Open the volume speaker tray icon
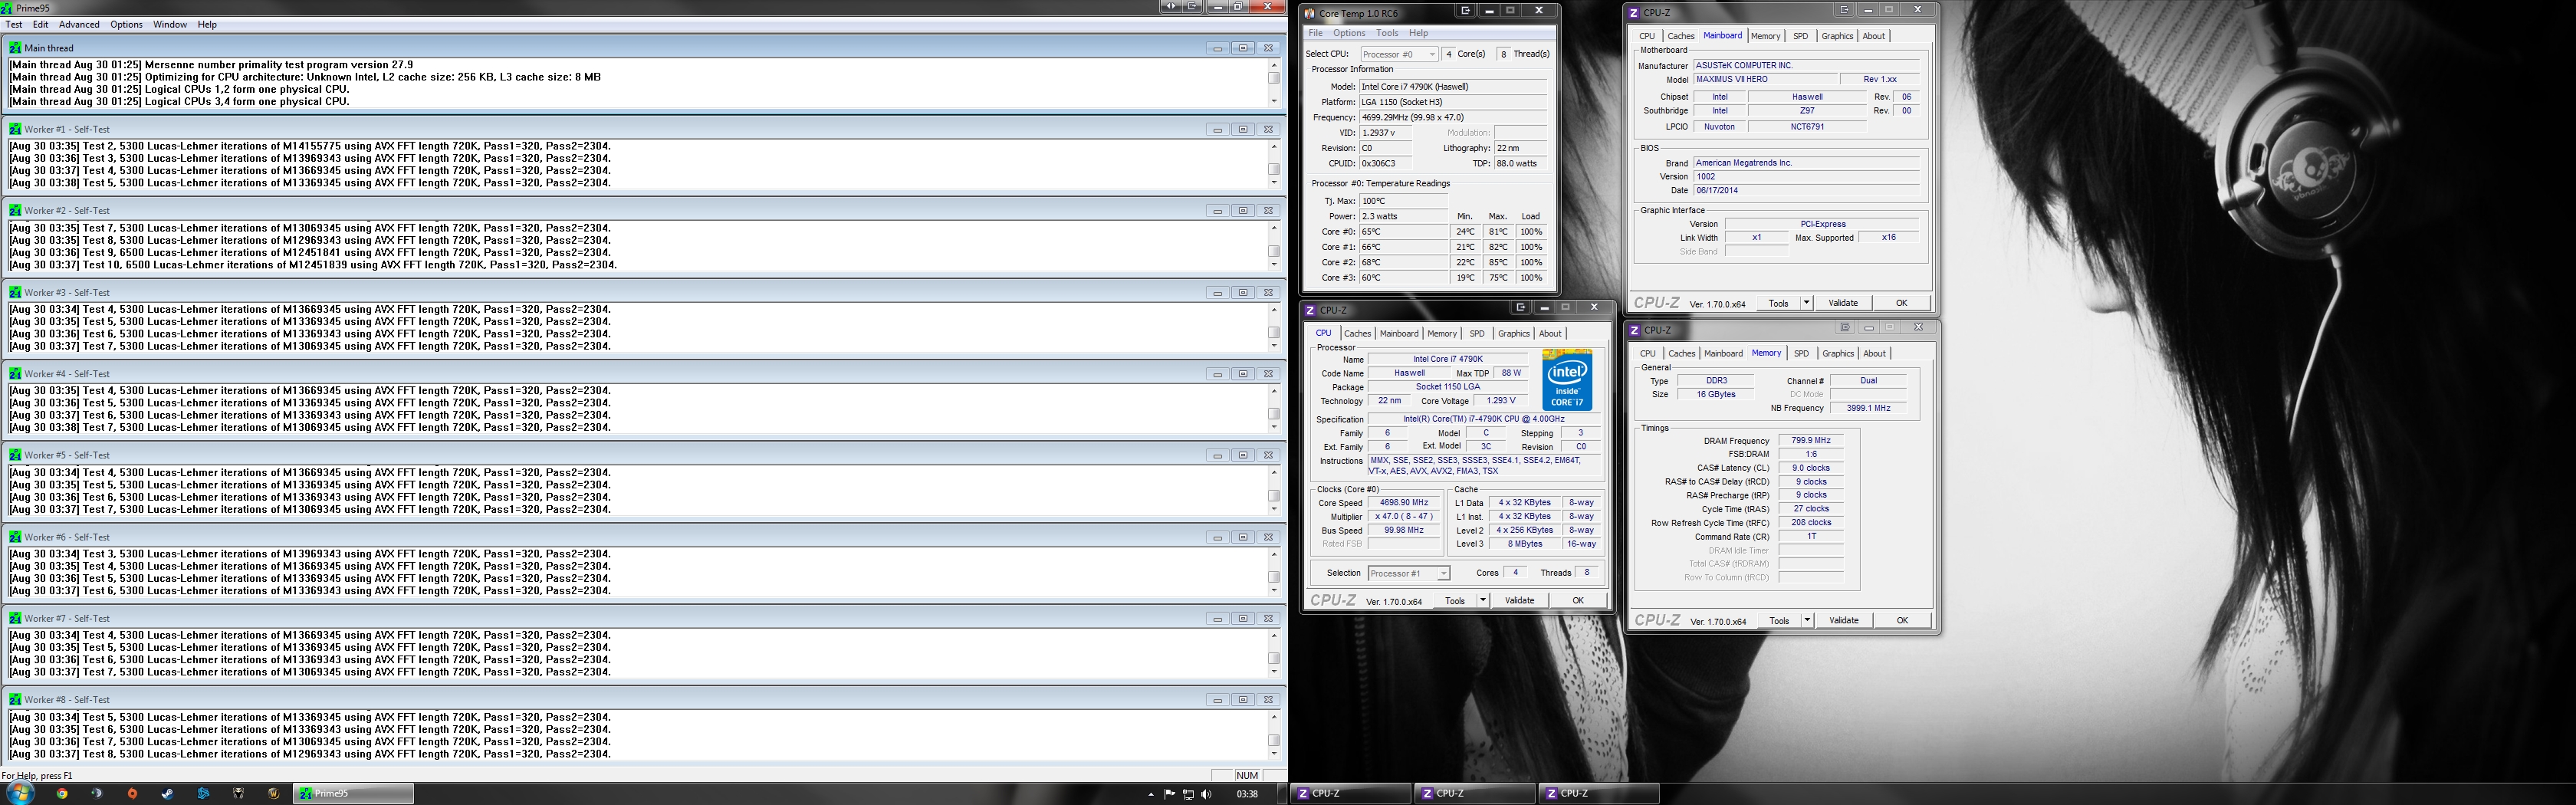This screenshot has width=2576, height=805. [1206, 794]
